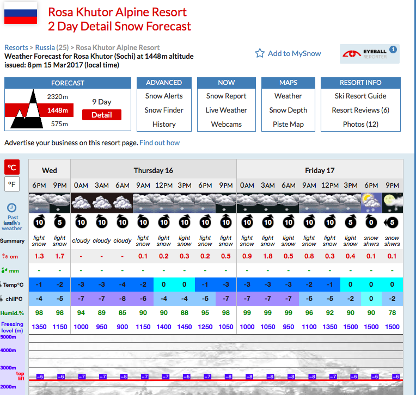Click the Thursday 16 day header
Viewport: 416px width, 395px height.
click(154, 170)
